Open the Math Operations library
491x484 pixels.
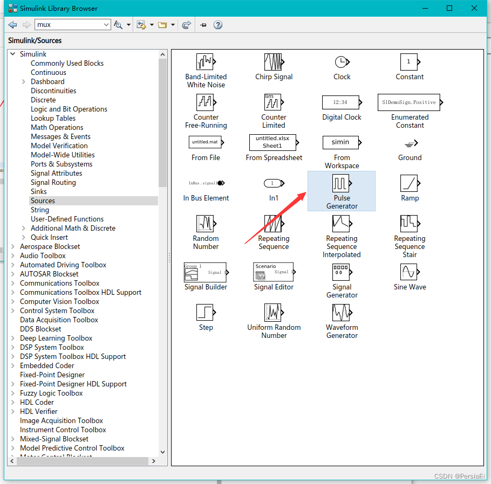click(57, 127)
